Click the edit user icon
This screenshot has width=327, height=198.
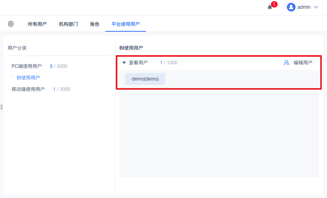286,63
